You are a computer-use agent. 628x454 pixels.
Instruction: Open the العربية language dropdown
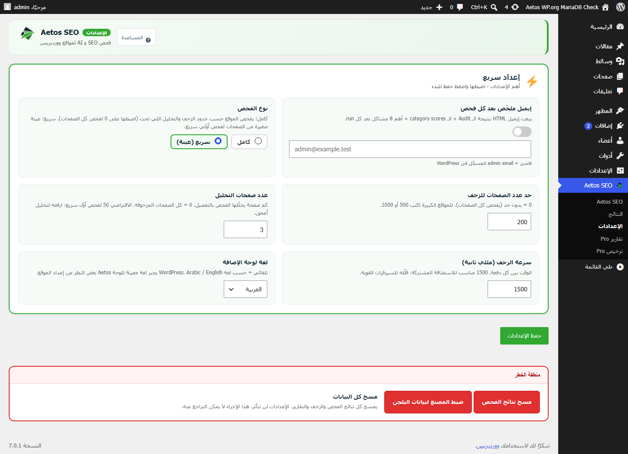pyautogui.click(x=246, y=289)
